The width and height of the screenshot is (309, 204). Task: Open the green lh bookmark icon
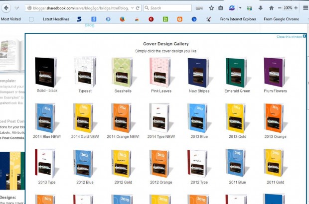(x=165, y=19)
